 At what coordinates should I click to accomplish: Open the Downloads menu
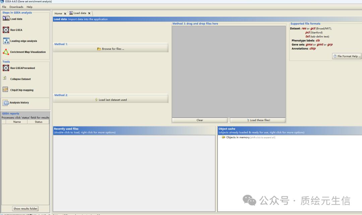pos(16,7)
